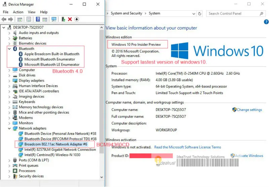Select Apple Broadcom Built-in Bluetooth device
Image resolution: width=269 pixels, height=187 pixels.
click(x=52, y=54)
